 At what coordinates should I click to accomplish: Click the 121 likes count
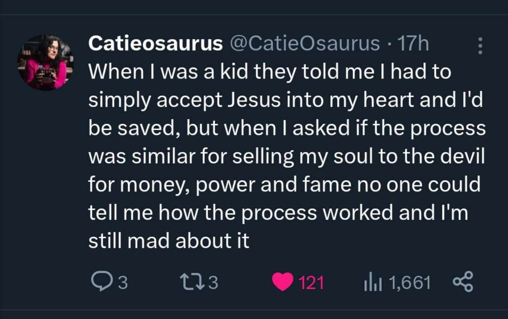coord(312,283)
